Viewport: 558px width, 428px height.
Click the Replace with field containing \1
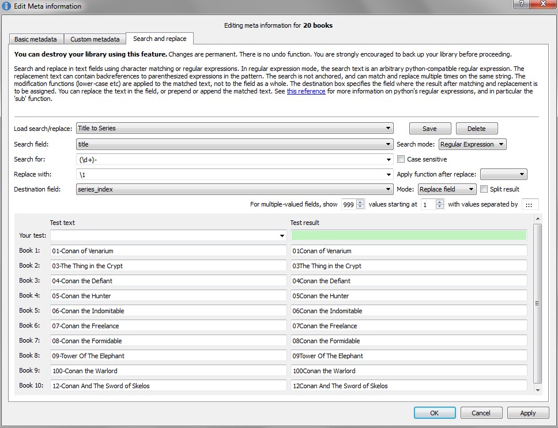coord(231,174)
